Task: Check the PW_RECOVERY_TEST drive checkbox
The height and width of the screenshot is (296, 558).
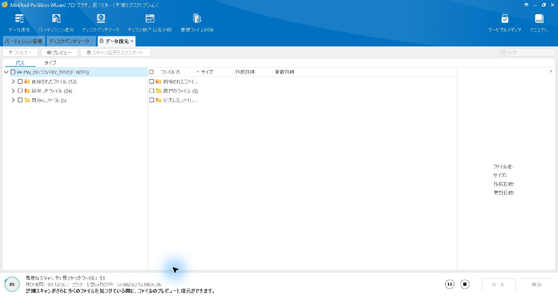Action: (x=13, y=72)
